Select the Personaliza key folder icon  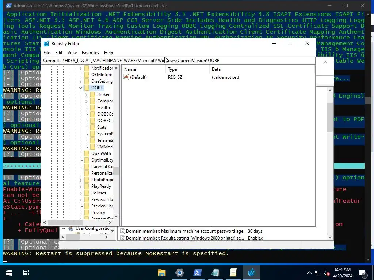pyautogui.click(x=87, y=173)
